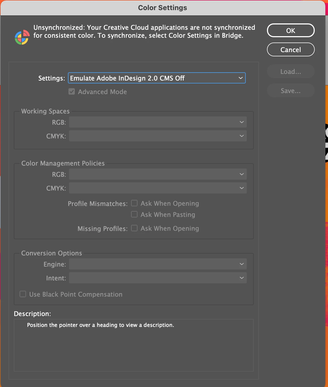328x387 pixels.
Task: Open Color Management Policies CMYK dropdown
Action: click(158, 188)
